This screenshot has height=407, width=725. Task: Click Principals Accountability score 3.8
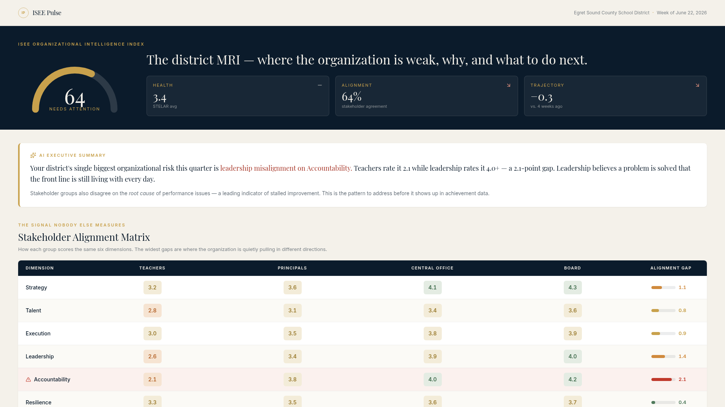coord(292,379)
